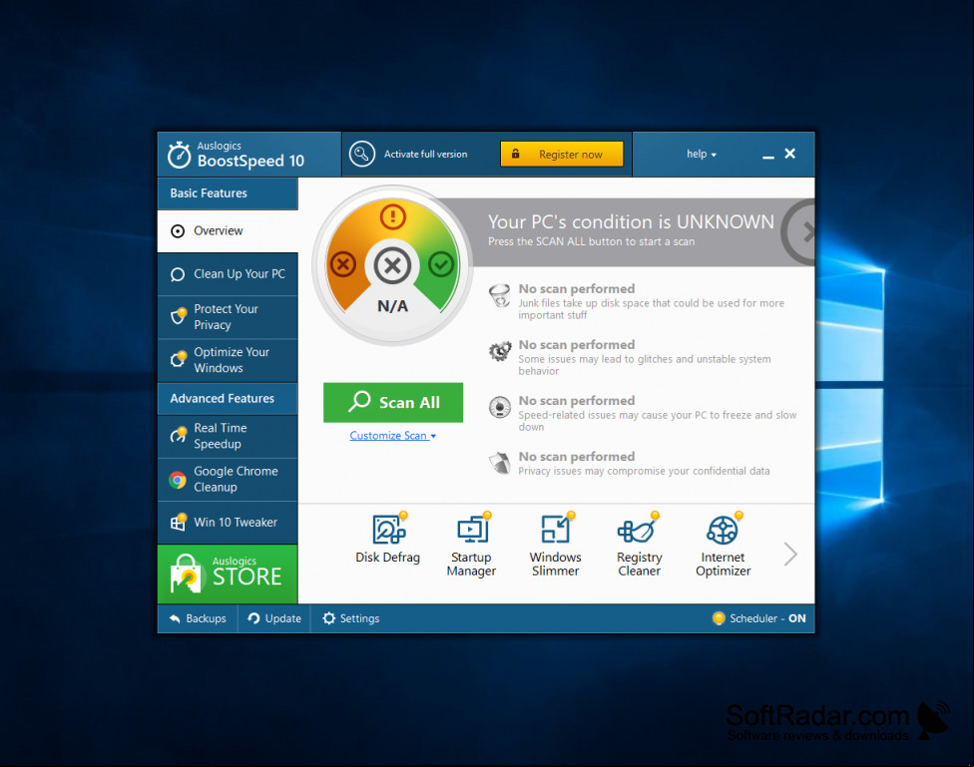Click the privacy issues description text
Viewport: 974px width, 767px height.
(x=644, y=471)
